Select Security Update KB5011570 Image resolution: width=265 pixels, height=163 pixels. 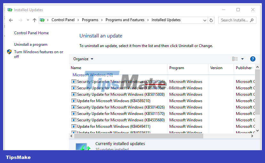click(121, 114)
